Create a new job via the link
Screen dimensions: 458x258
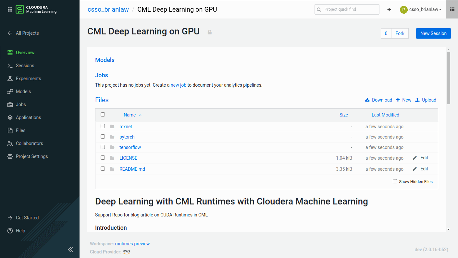(x=178, y=85)
